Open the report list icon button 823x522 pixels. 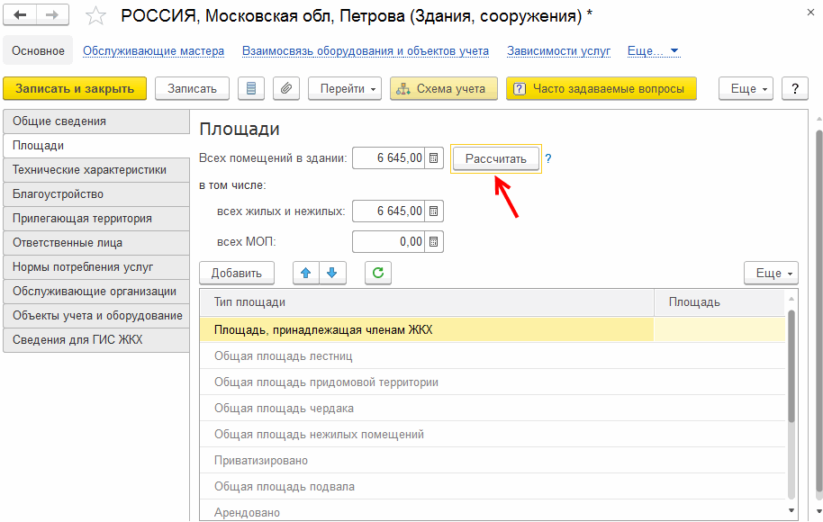point(251,89)
